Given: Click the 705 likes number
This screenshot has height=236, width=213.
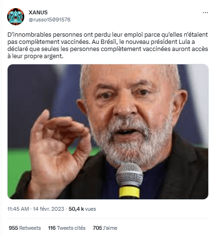Looking at the screenshot, I should (x=97, y=228).
